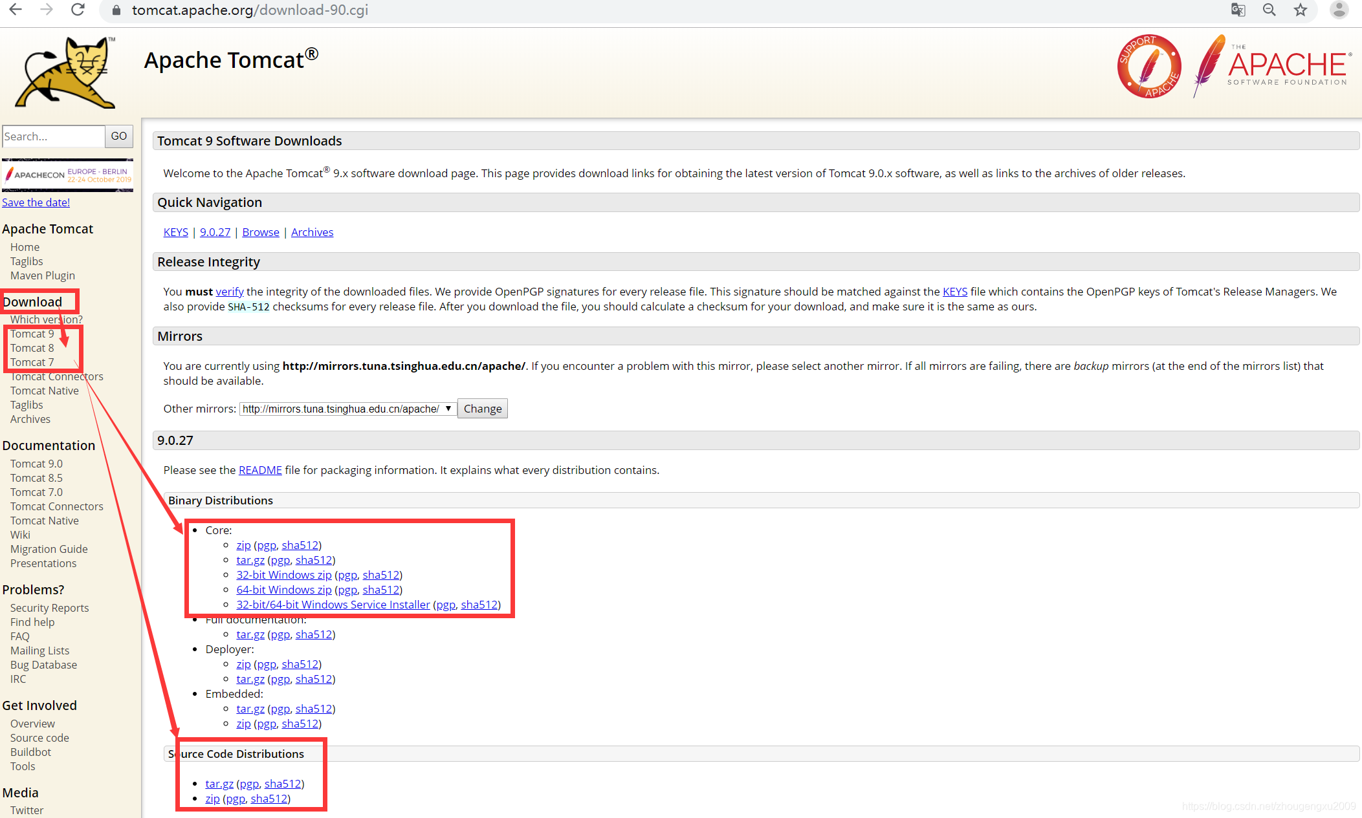Download the 32-bit Windows zip

point(284,575)
